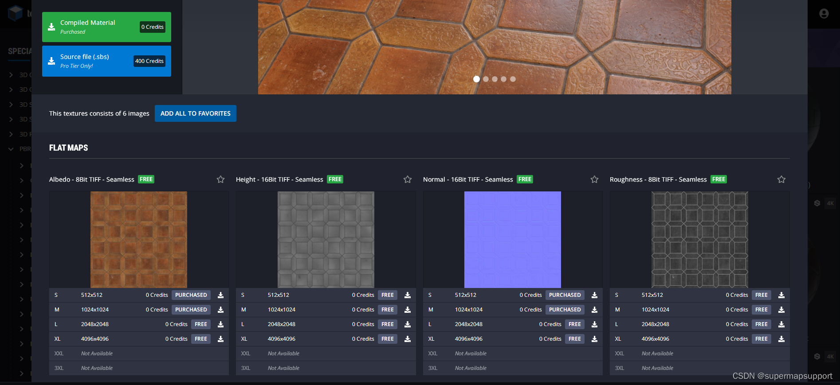
Task: Show third preview carousel slide dot
Action: (x=495, y=79)
